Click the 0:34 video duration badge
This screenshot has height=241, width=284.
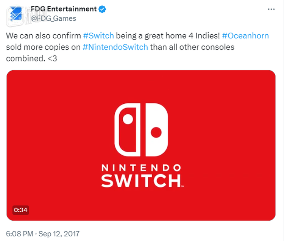pos(21,210)
